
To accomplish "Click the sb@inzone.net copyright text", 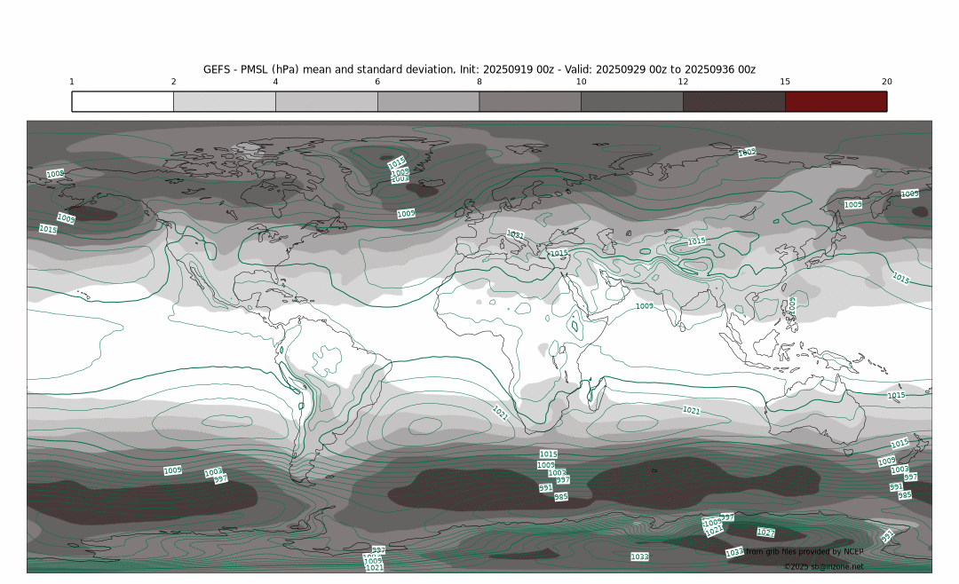I will pyautogui.click(x=823, y=566).
